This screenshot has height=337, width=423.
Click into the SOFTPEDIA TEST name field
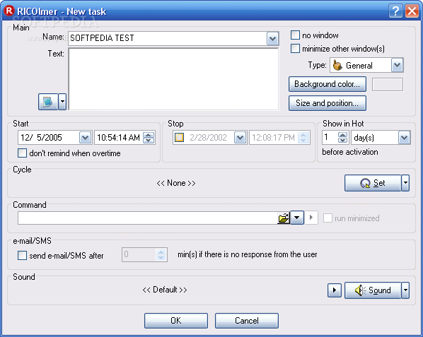167,39
